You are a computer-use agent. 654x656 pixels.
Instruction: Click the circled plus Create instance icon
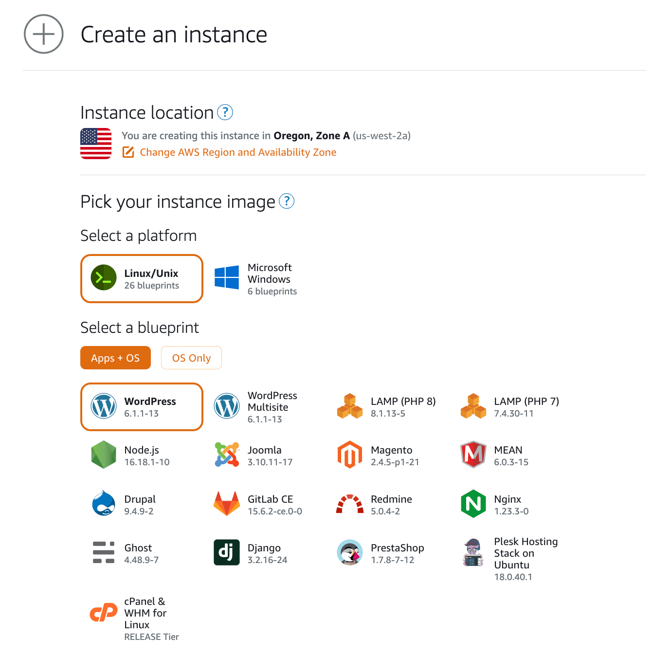(x=44, y=34)
